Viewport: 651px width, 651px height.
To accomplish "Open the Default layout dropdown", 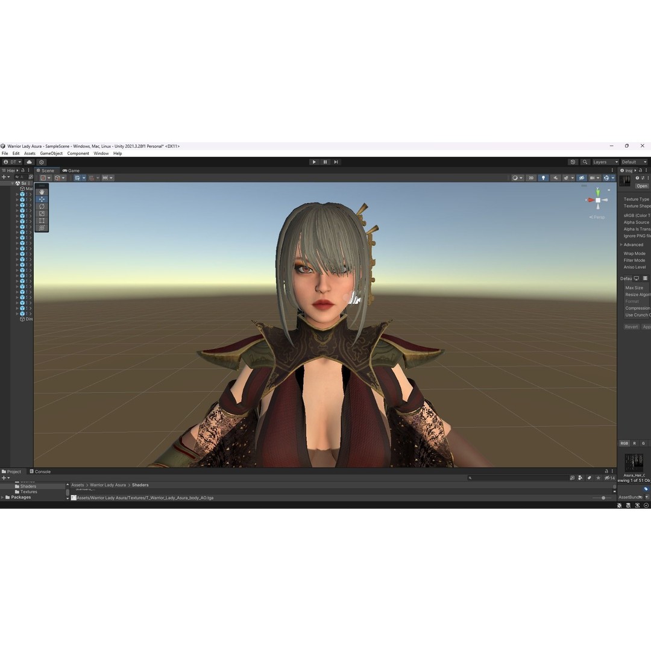I will click(x=634, y=162).
